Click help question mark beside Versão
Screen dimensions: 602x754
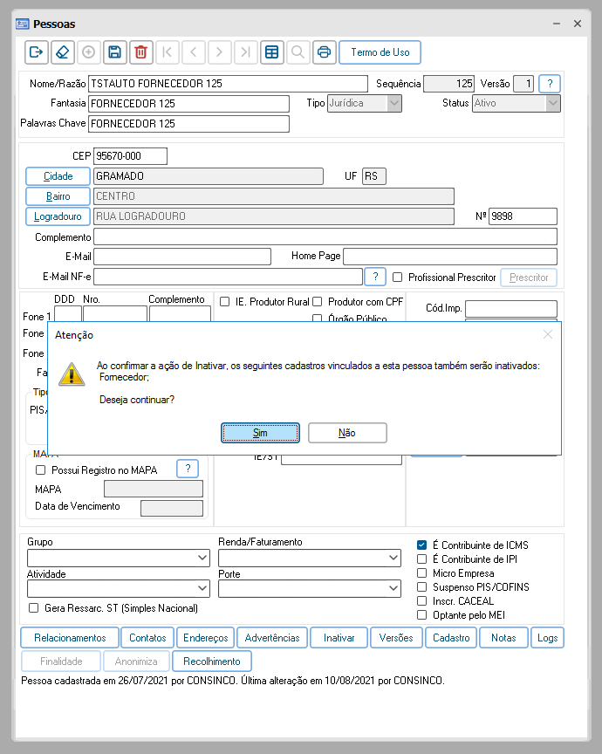(550, 84)
